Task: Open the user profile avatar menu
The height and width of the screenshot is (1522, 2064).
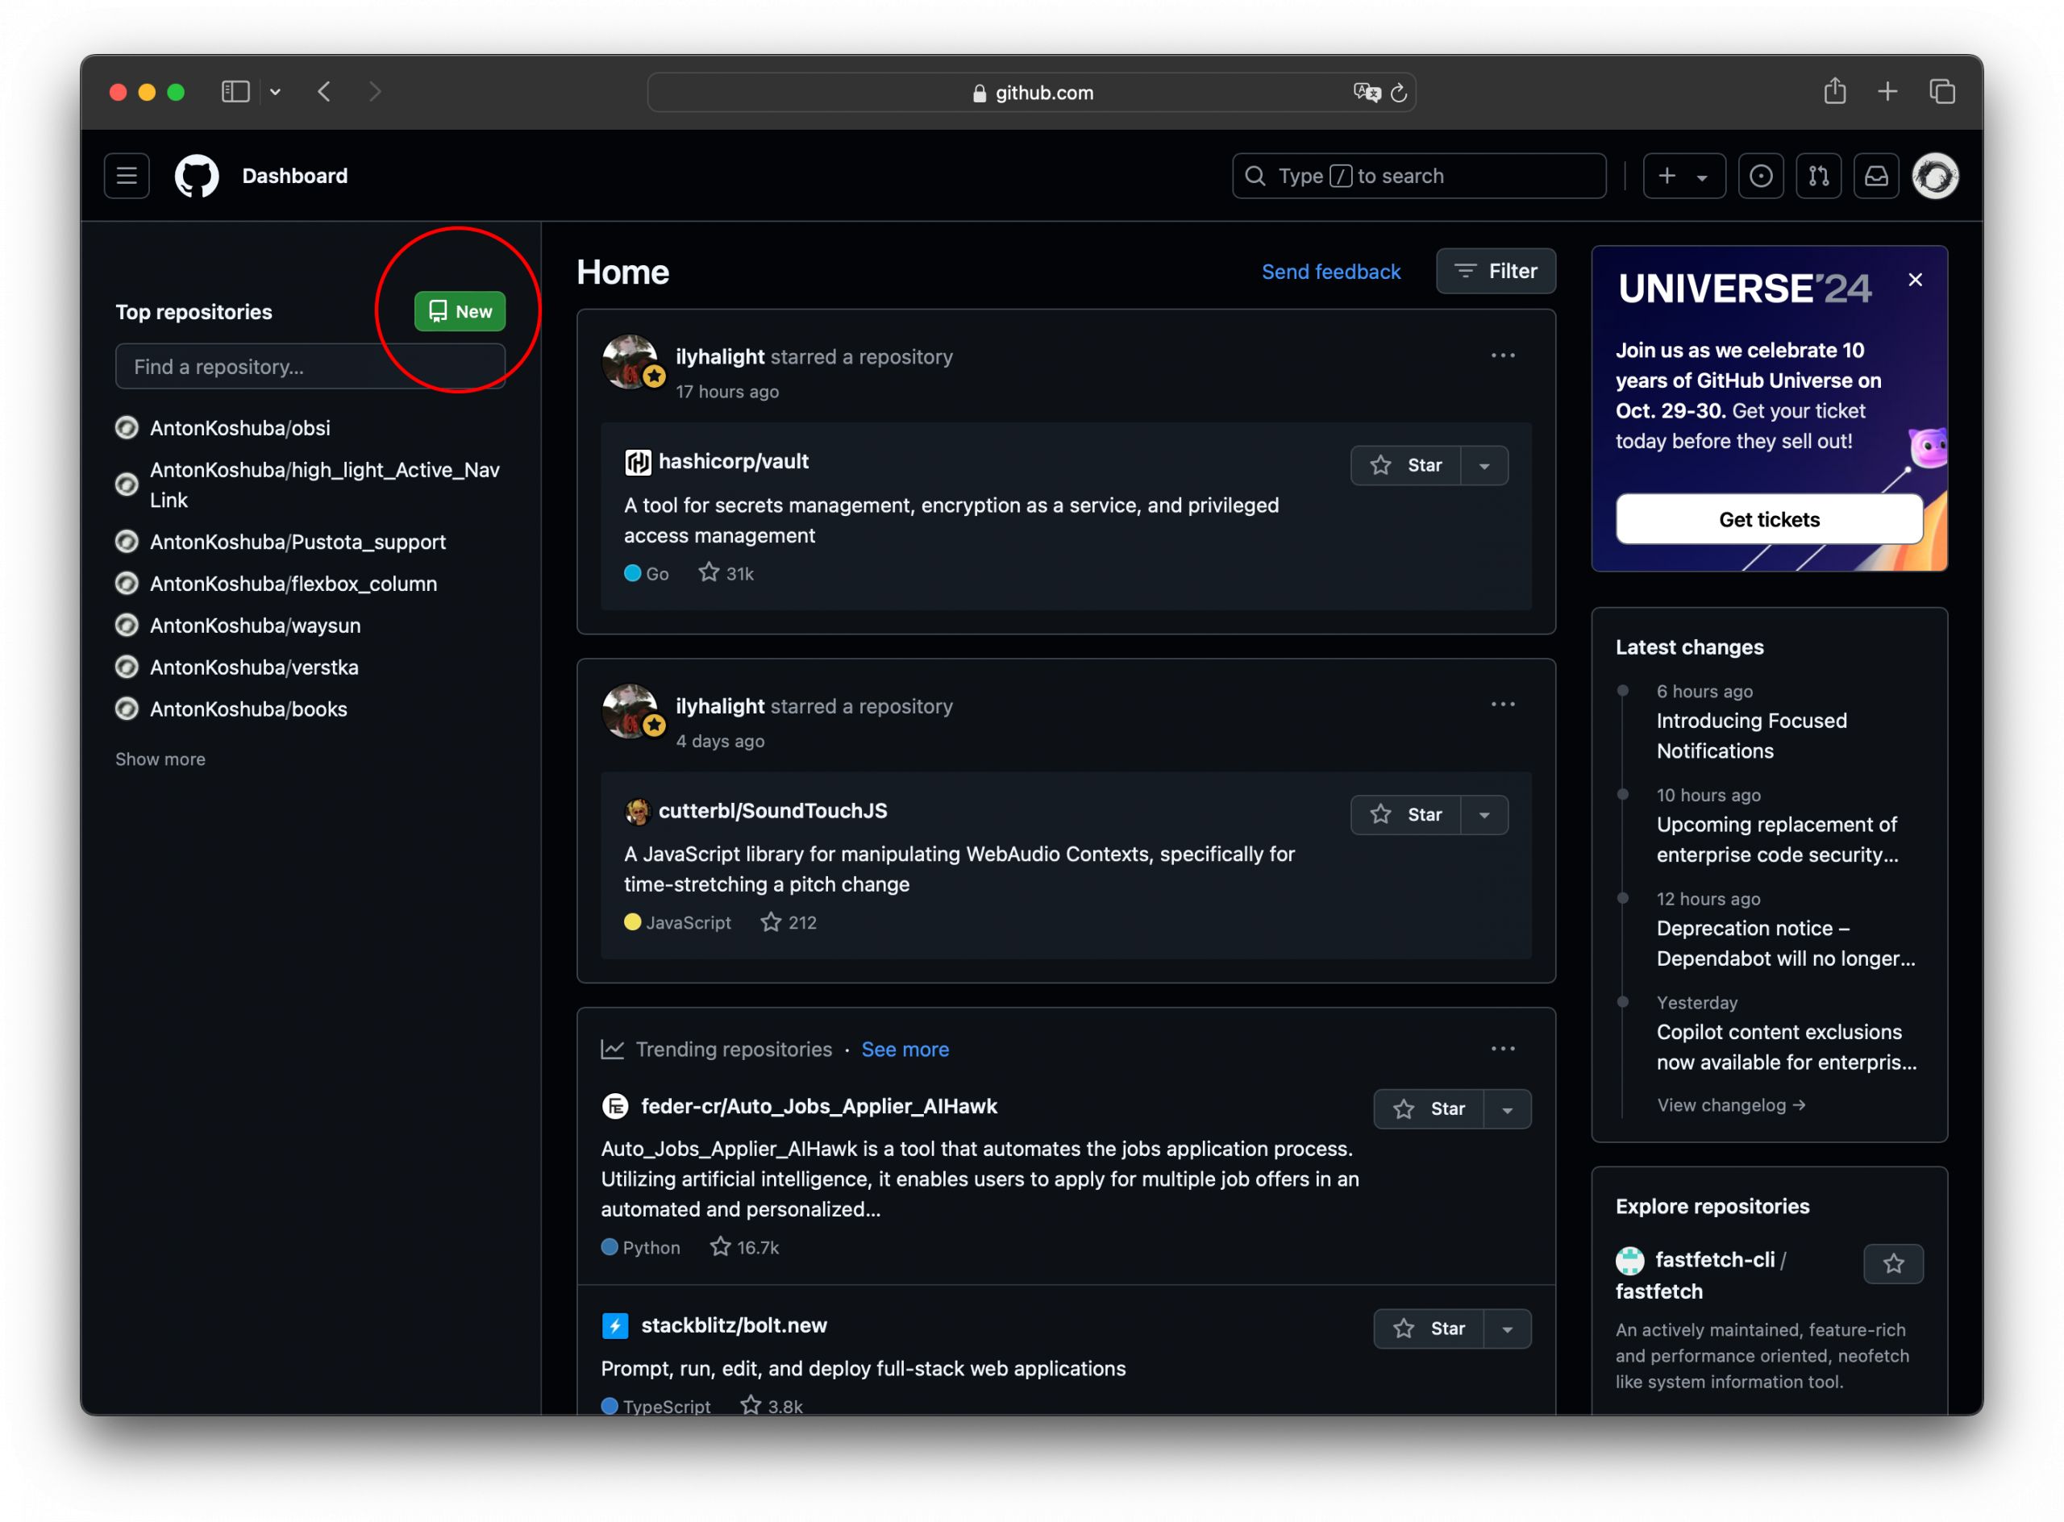Action: 1935,176
